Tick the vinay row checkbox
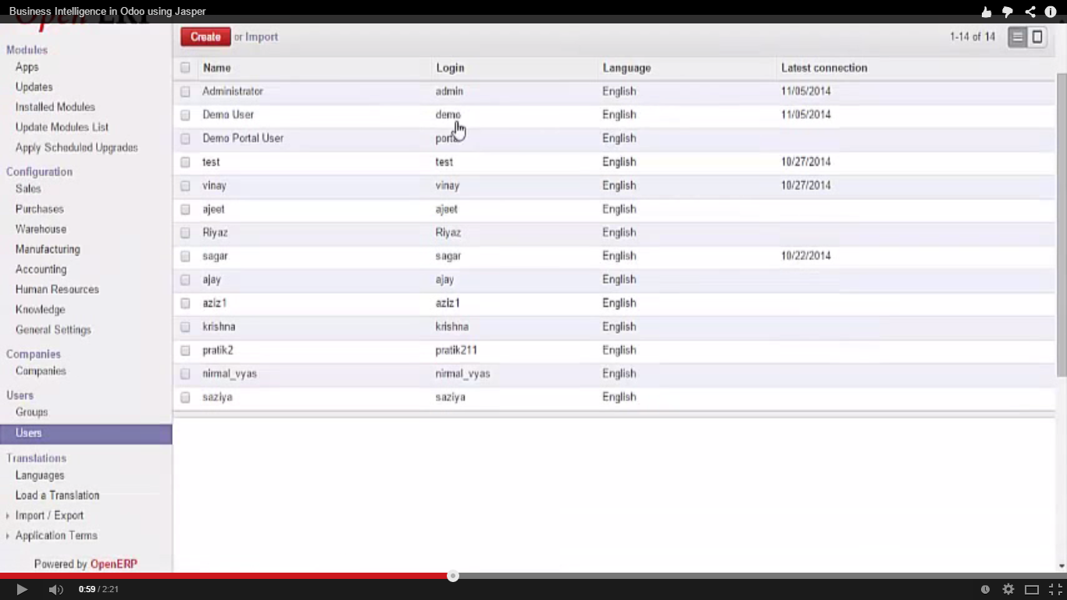The image size is (1067, 600). tap(185, 186)
